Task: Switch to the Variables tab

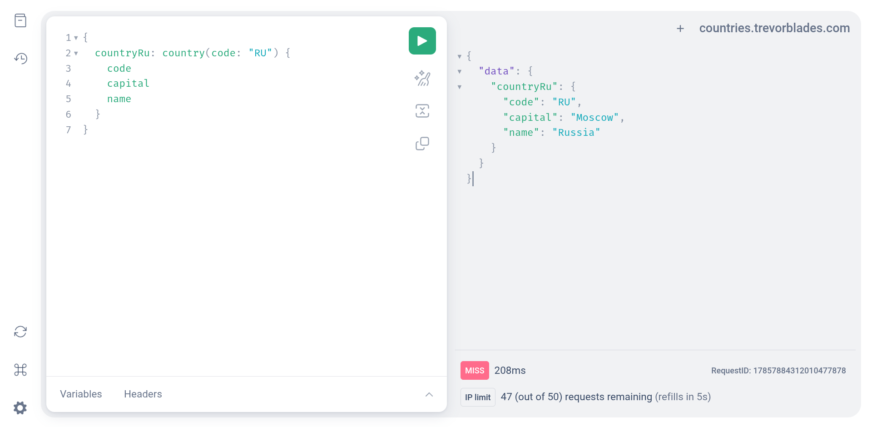Action: [x=81, y=394]
